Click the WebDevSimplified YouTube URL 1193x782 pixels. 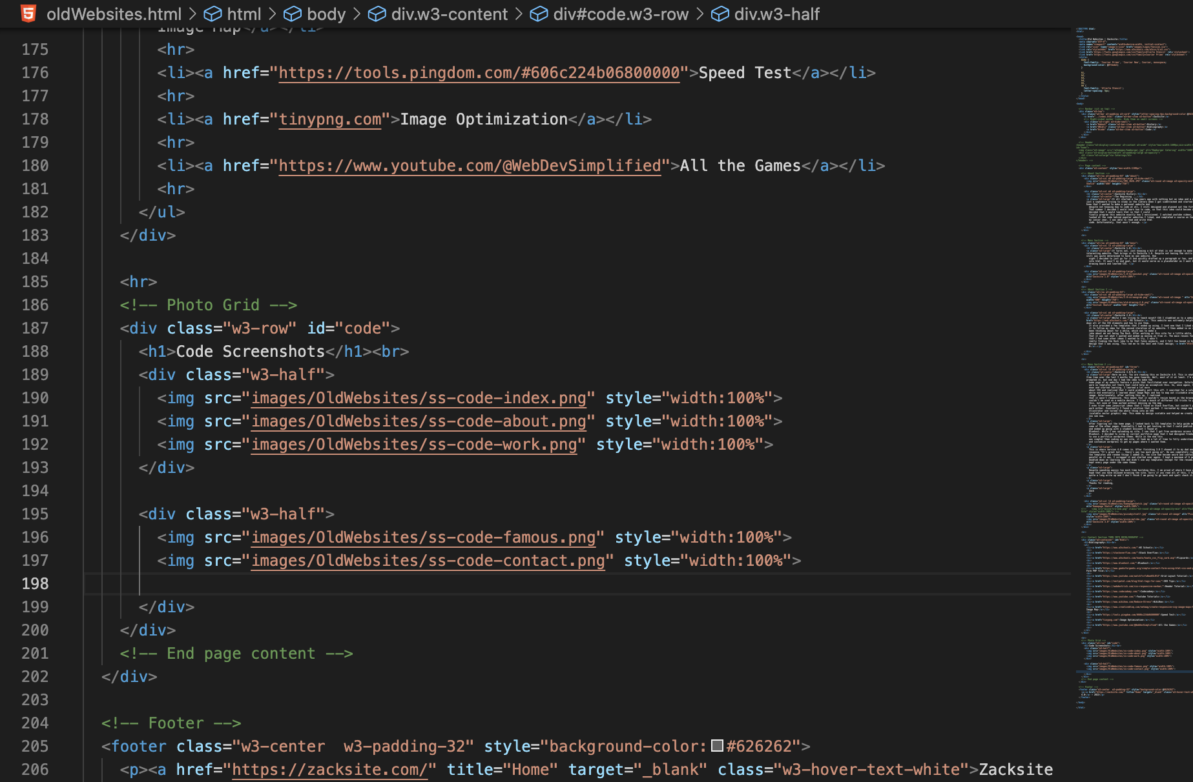[470, 166]
